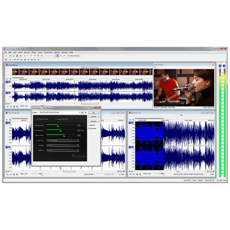This screenshot has height=230, width=230.
Task: Select Keep vocal only radio option
Action: pos(56,119)
